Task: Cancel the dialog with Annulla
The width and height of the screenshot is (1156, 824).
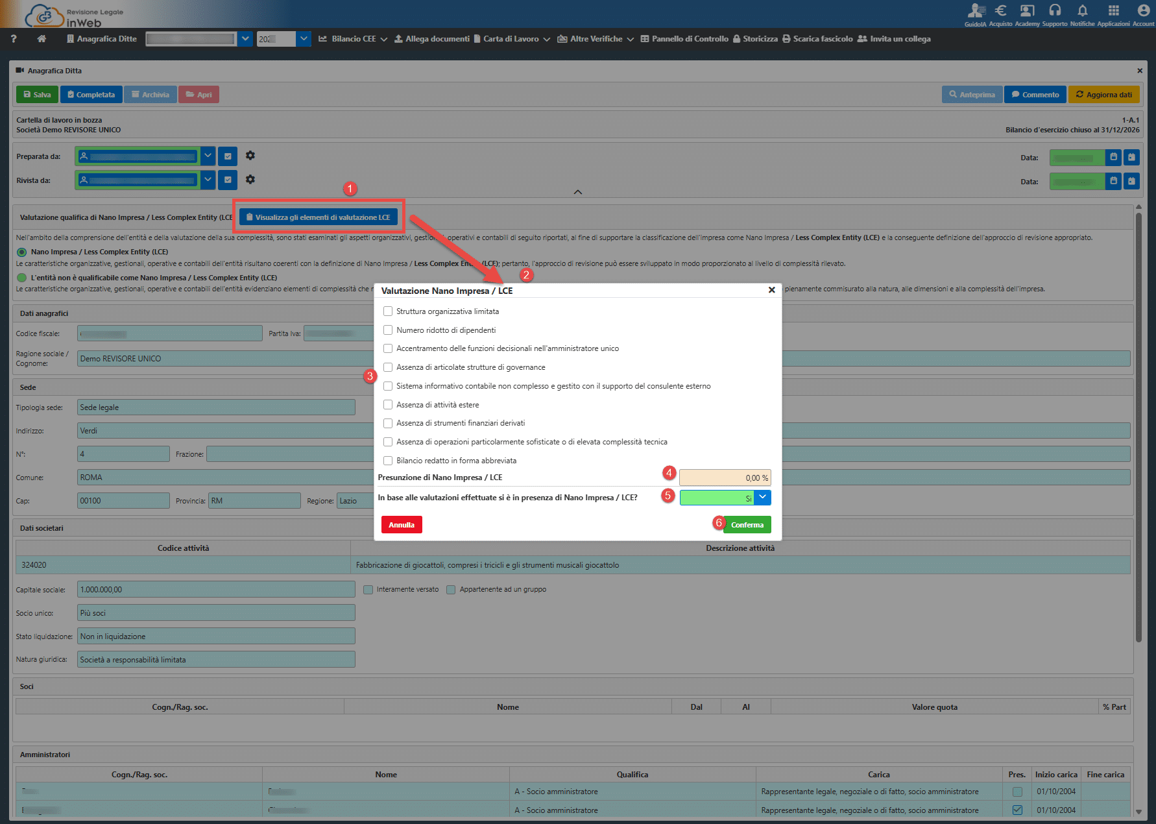Action: pos(402,525)
